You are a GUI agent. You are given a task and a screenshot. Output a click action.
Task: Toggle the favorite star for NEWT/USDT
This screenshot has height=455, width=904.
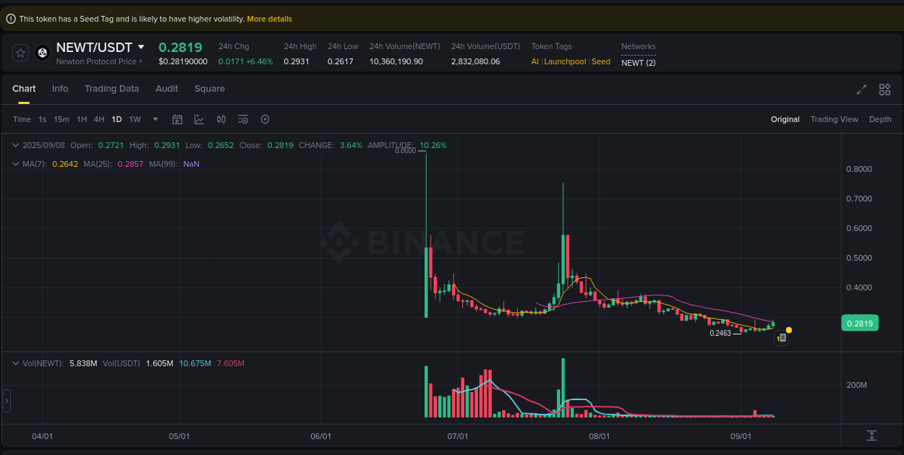[20, 52]
